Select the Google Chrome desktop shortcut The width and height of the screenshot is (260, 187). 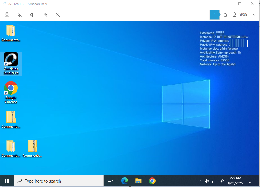[x=11, y=92]
